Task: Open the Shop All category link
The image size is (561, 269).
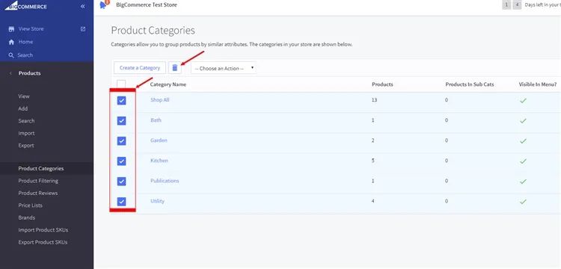Action: pyautogui.click(x=160, y=100)
